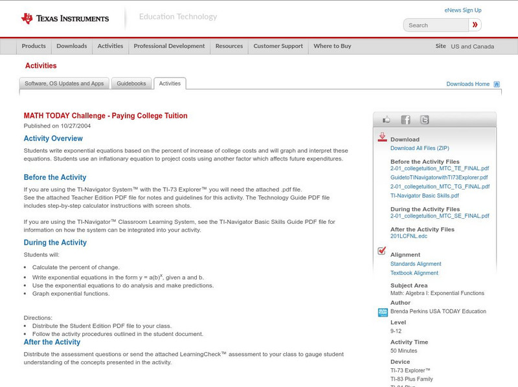This screenshot has width=518, height=387.
Task: Click the TI-83 Plus Family device entry
Action: click(x=412, y=379)
